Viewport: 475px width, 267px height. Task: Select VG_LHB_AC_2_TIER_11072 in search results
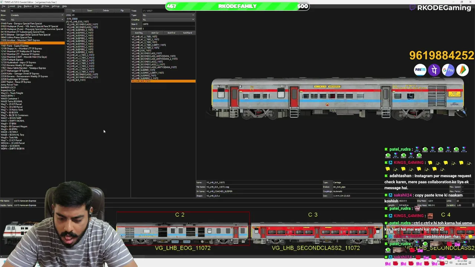coord(144,37)
